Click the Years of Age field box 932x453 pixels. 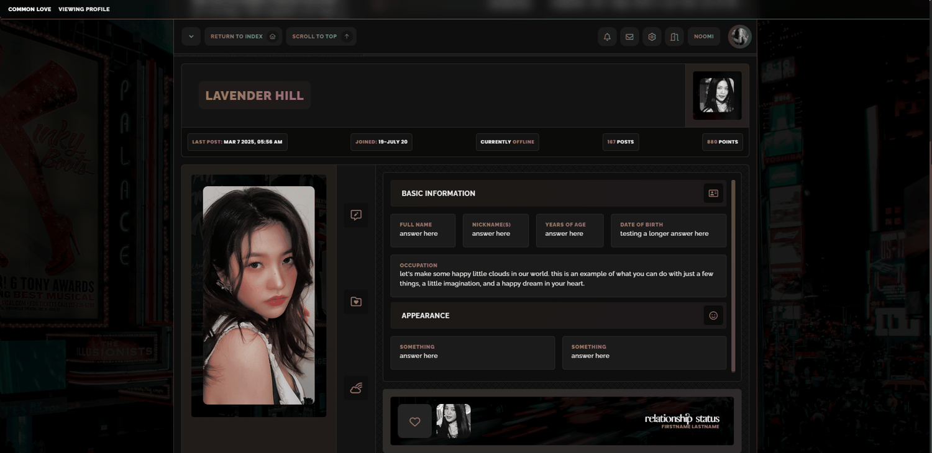point(570,231)
